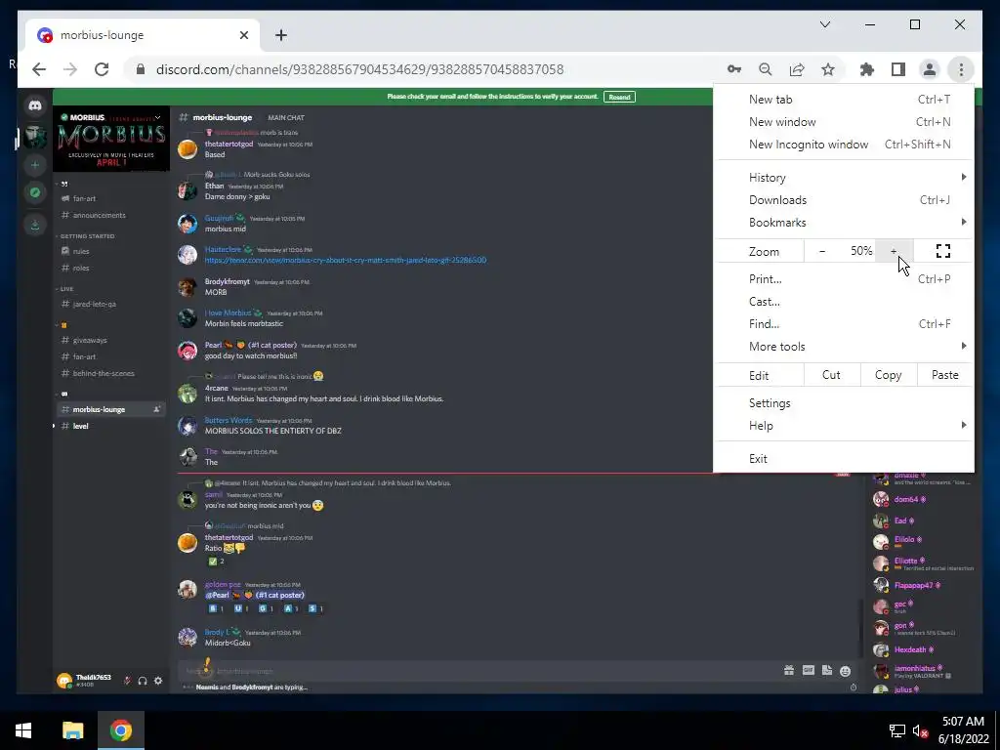
Task: Toggle the A letter reaction
Action: tap(291, 608)
